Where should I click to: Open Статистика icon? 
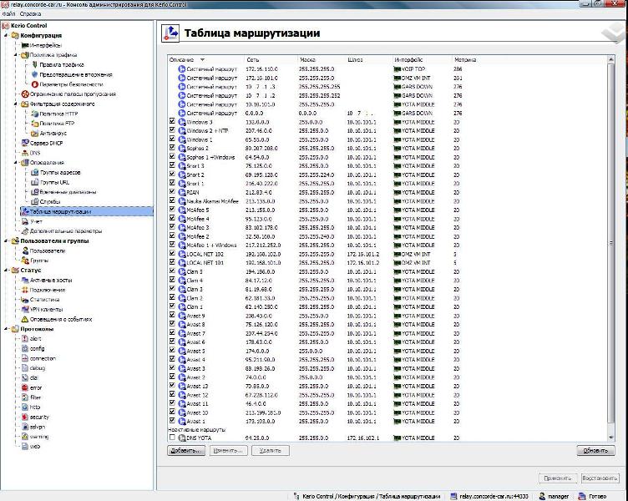tap(25, 300)
